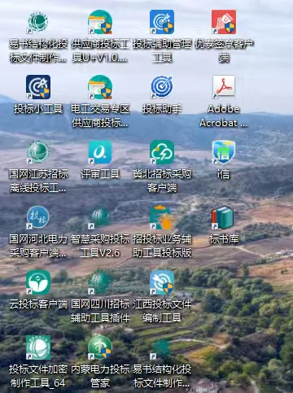The height and width of the screenshot is (393, 293).
Task: Open the i信 shield icon
Action: pos(224,152)
